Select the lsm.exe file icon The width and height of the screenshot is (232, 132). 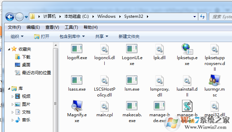click(132, 80)
